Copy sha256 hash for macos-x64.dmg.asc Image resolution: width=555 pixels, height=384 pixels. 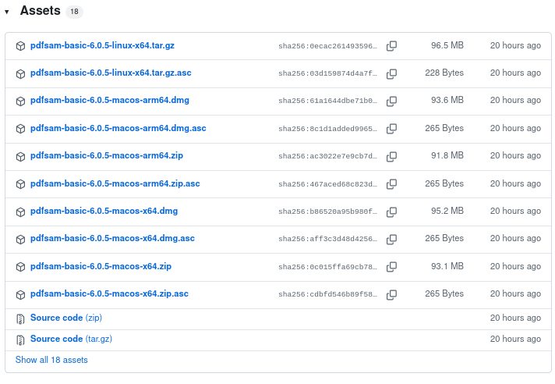click(391, 239)
